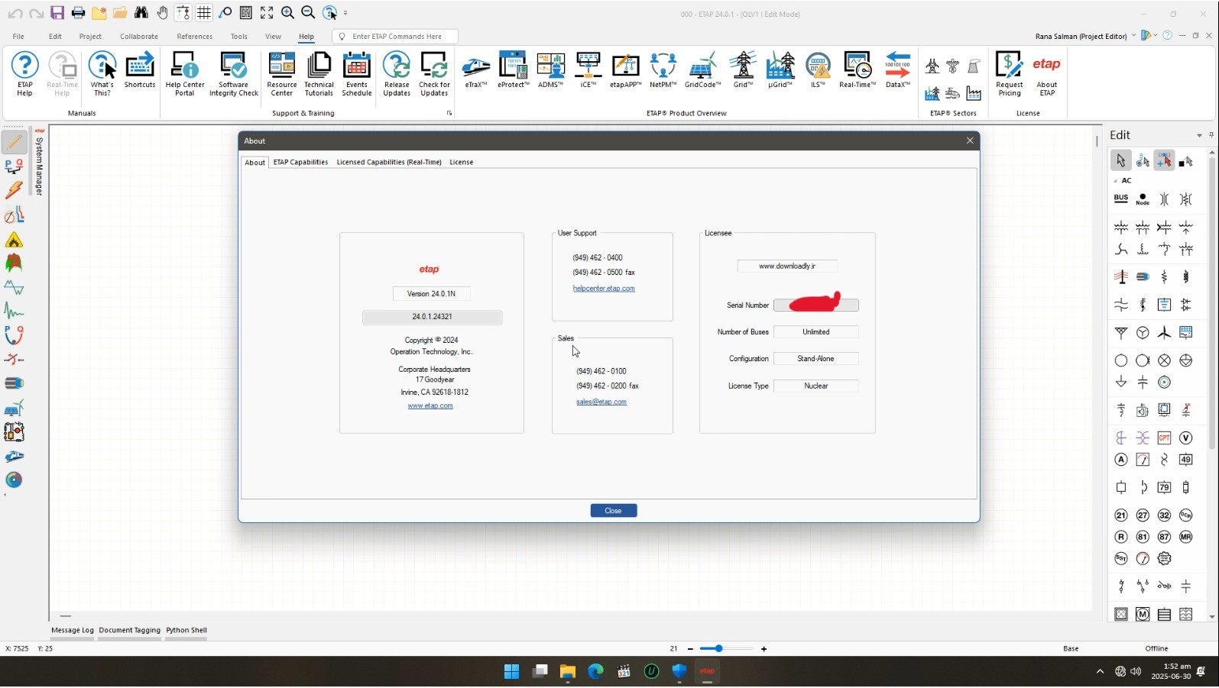Open the ADMS product overview
This screenshot has width=1219, height=688.
pyautogui.click(x=550, y=70)
